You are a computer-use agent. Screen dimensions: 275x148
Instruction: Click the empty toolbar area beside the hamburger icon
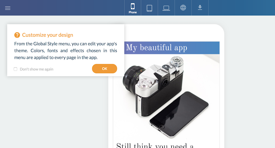pyautogui.click(x=61, y=8)
